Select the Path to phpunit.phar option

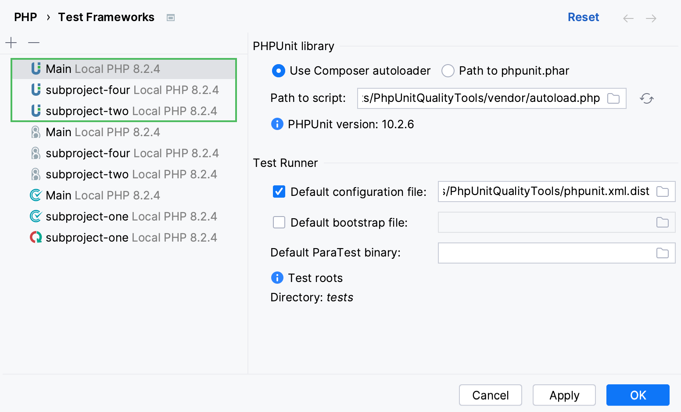448,71
